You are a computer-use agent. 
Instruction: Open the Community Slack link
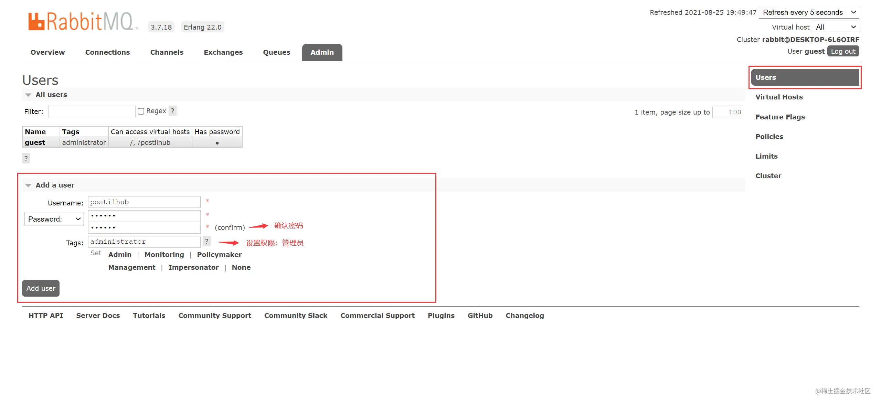pyautogui.click(x=296, y=316)
